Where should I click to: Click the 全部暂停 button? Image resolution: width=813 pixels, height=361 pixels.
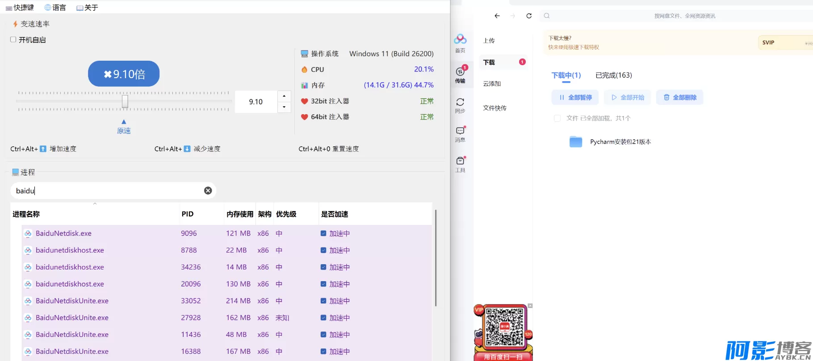tap(574, 97)
